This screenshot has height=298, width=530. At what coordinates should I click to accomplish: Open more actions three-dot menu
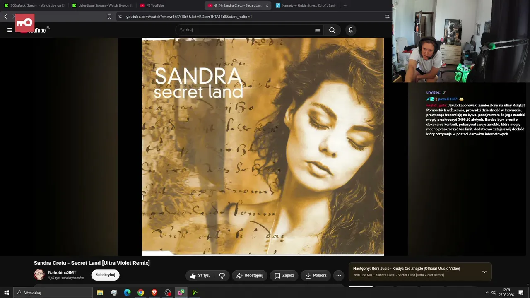pos(339,275)
